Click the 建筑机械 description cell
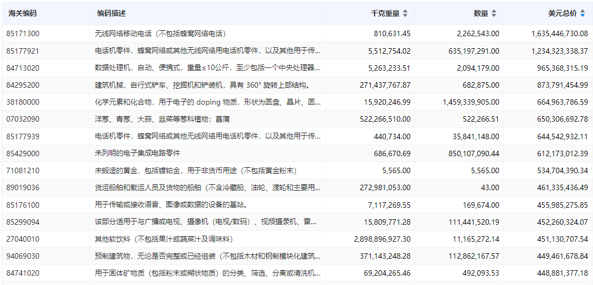This screenshot has height=285, width=593. (204, 85)
